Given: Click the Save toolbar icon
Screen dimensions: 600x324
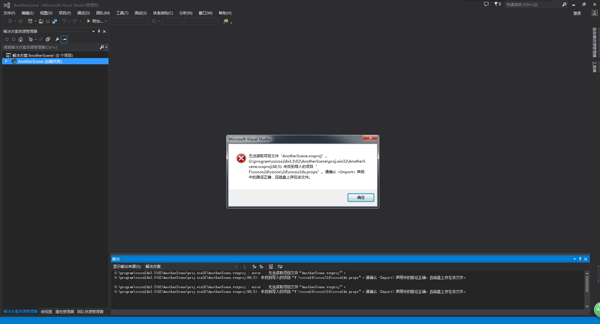Looking at the screenshot, I should coord(48,21).
